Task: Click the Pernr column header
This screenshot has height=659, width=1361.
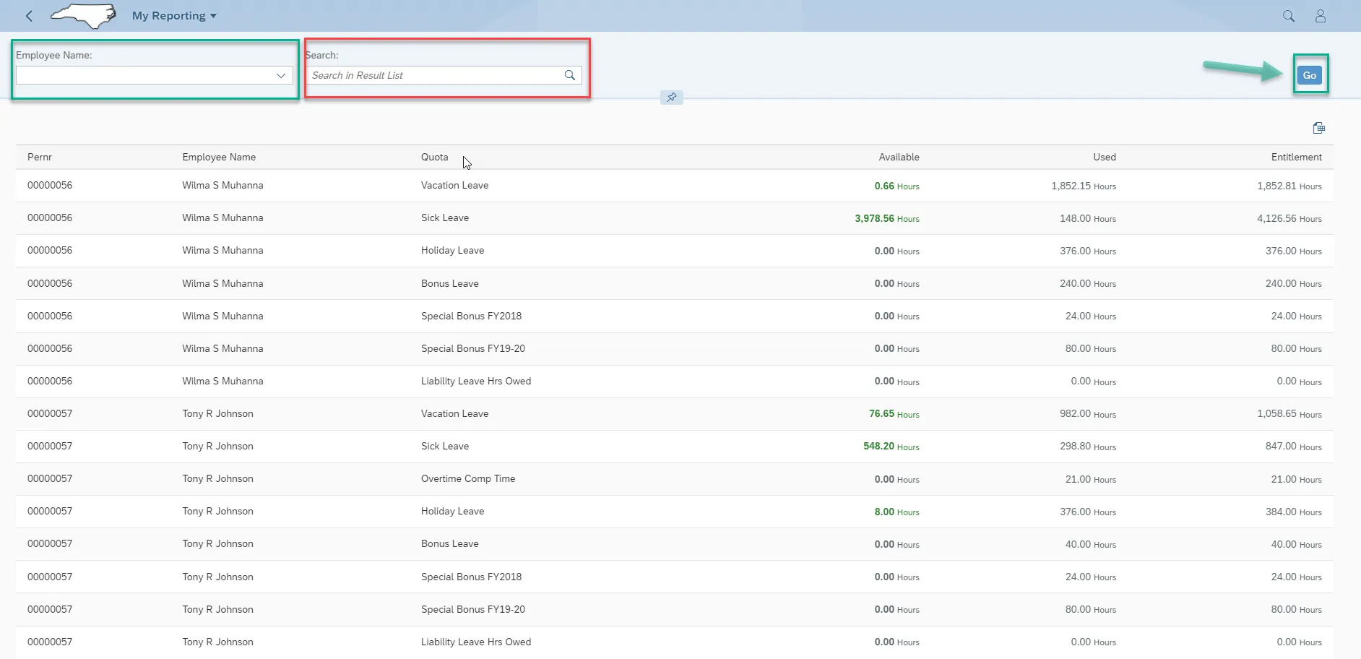Action: [x=40, y=157]
